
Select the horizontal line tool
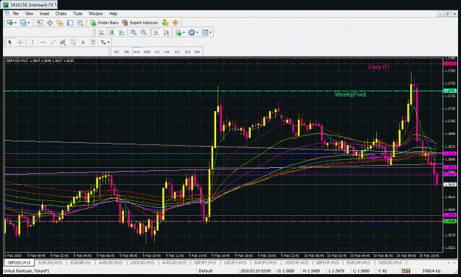tap(43, 42)
